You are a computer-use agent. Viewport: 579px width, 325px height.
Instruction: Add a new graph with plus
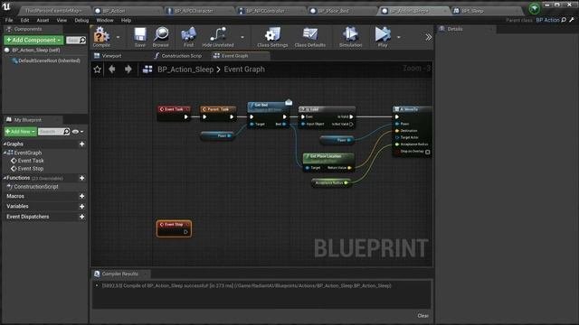point(82,144)
